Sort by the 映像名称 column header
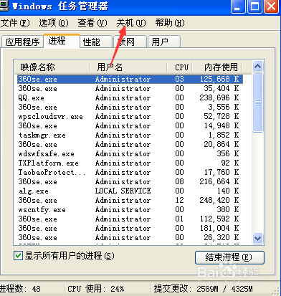Screen dimensions: 281x296 [52, 67]
